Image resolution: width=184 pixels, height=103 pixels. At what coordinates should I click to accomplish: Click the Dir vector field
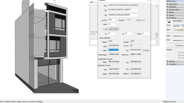click(x=123, y=10)
